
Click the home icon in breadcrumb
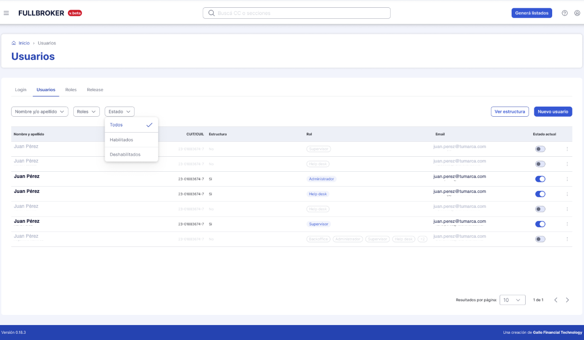14,43
